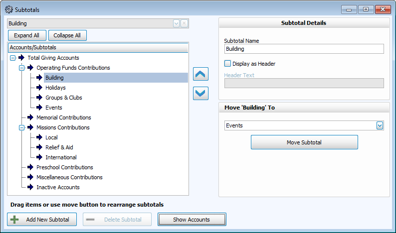This screenshot has width=396, height=233.
Task: Click the clear X icon in Building selector
Action: pos(184,23)
